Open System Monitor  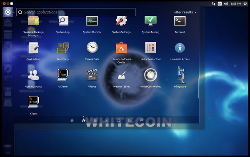point(92,21)
